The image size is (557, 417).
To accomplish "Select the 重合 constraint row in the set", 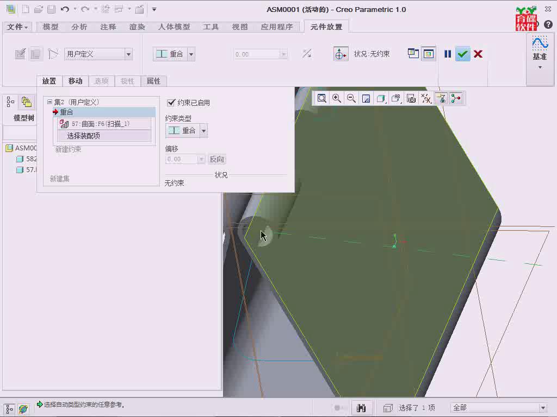I will click(104, 112).
